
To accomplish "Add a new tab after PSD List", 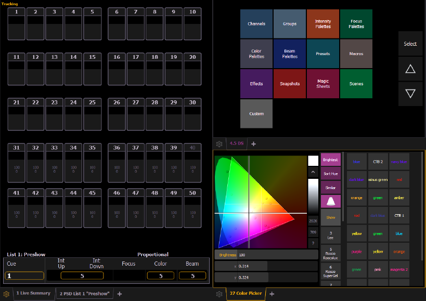I will coord(120,294).
